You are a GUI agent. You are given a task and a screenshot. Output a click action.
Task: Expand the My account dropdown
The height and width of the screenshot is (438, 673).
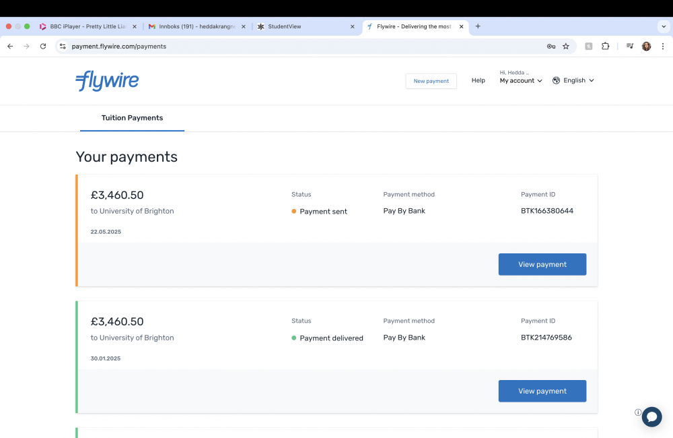click(521, 81)
